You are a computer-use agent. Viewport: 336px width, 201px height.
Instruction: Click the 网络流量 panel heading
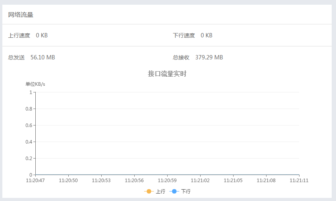tap(21, 15)
